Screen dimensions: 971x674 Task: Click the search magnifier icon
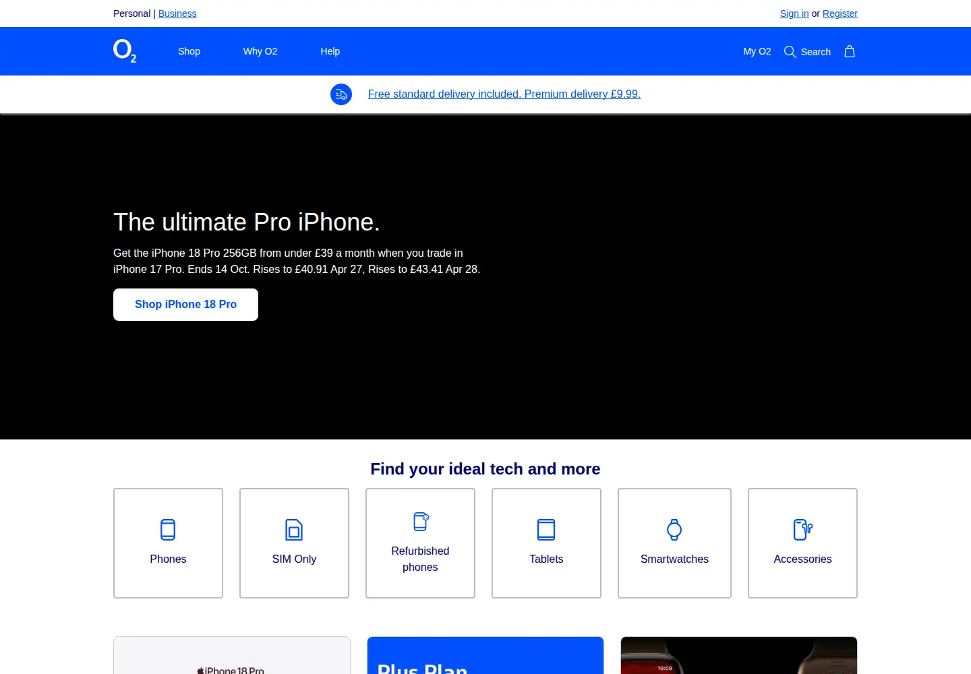point(790,52)
